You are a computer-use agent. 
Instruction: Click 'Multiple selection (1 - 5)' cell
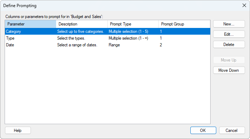tap(128, 31)
